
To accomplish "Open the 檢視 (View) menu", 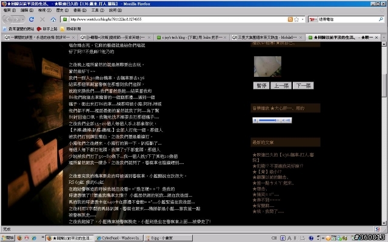I will (44, 10).
